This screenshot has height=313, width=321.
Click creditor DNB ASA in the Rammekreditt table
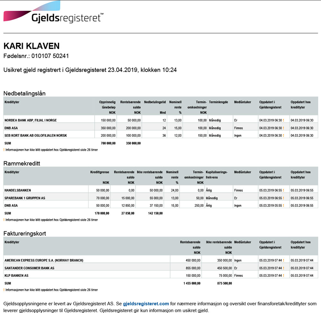11,206
